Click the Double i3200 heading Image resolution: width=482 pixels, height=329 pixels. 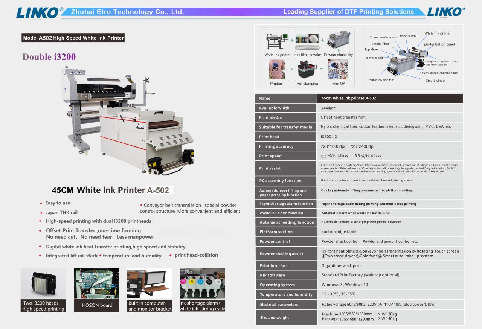[x=49, y=57]
